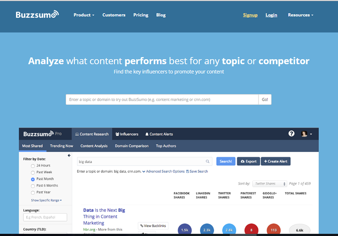This screenshot has height=236, width=338.
Task: Select the Past 6 Months filter
Action: [33, 186]
